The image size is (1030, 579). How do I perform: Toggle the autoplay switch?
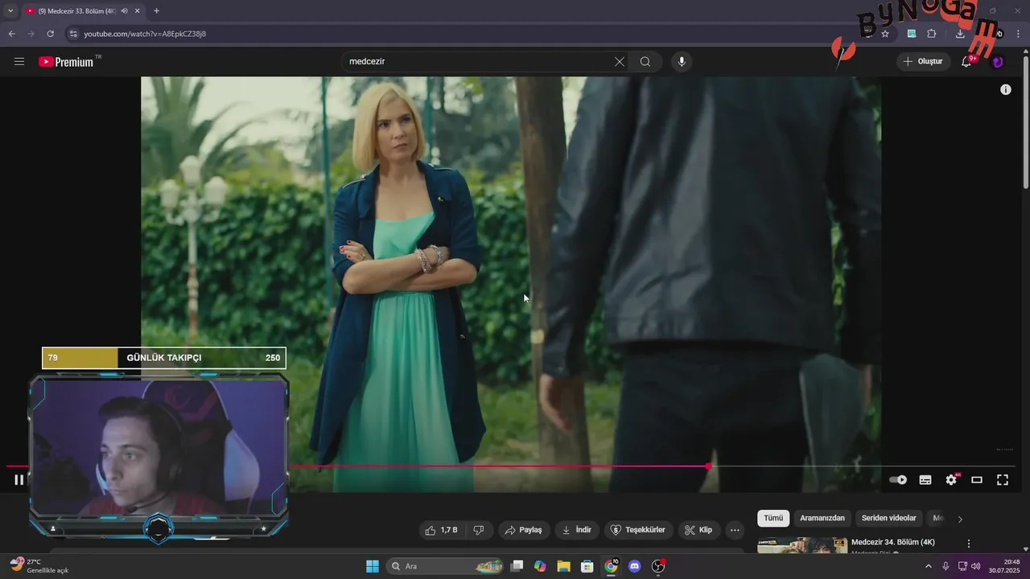pos(898,480)
